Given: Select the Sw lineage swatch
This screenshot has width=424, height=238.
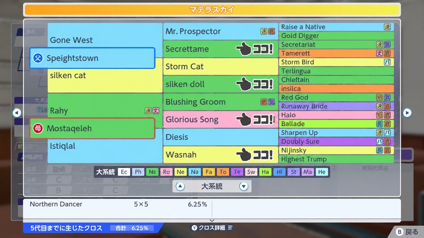Looking at the screenshot, I should pyautogui.click(x=251, y=172).
